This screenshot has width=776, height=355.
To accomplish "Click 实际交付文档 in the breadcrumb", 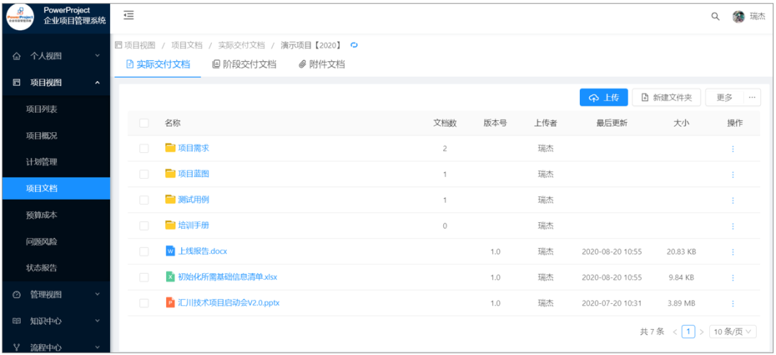I will 241,45.
